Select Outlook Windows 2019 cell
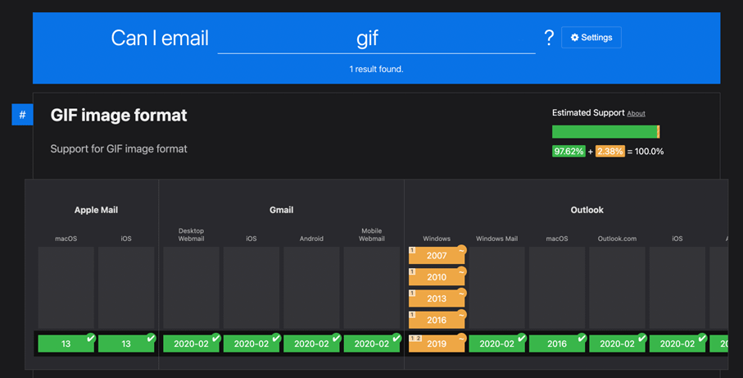Screen dimensions: 743x378 (437, 344)
